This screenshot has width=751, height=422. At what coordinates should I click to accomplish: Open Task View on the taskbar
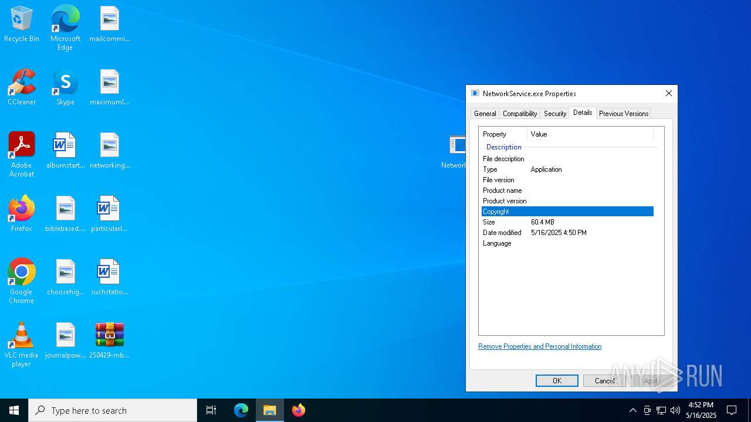(x=211, y=410)
